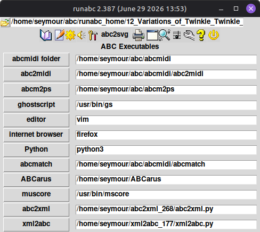
Task: Click the /home/seymour/abc/abcmidi path field
Action: pos(166,60)
